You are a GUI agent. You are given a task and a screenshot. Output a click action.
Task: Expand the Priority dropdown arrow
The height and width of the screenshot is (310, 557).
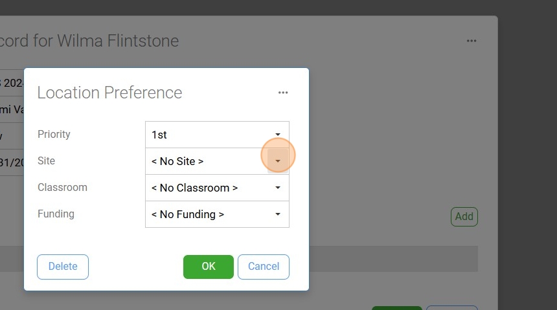coord(278,135)
